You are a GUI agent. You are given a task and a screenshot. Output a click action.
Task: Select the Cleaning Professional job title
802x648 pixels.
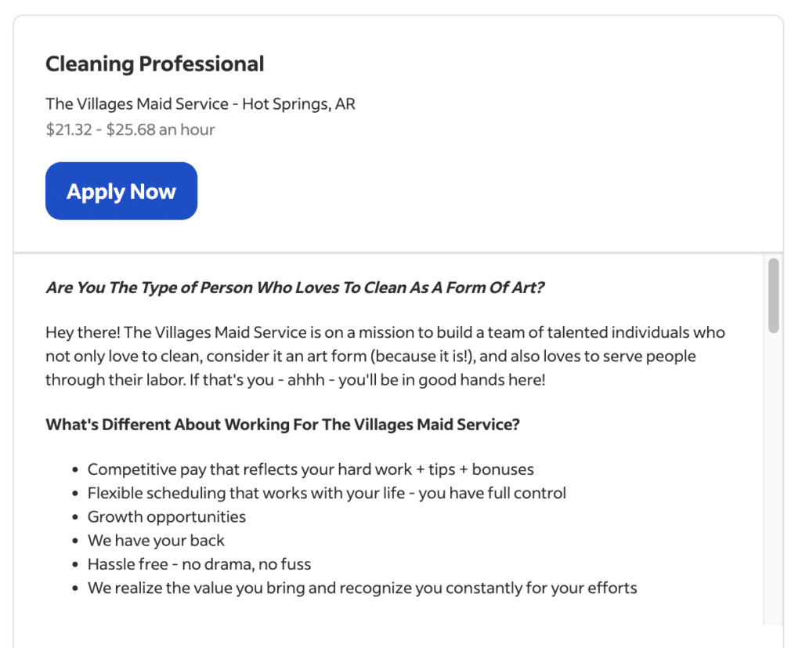[154, 63]
